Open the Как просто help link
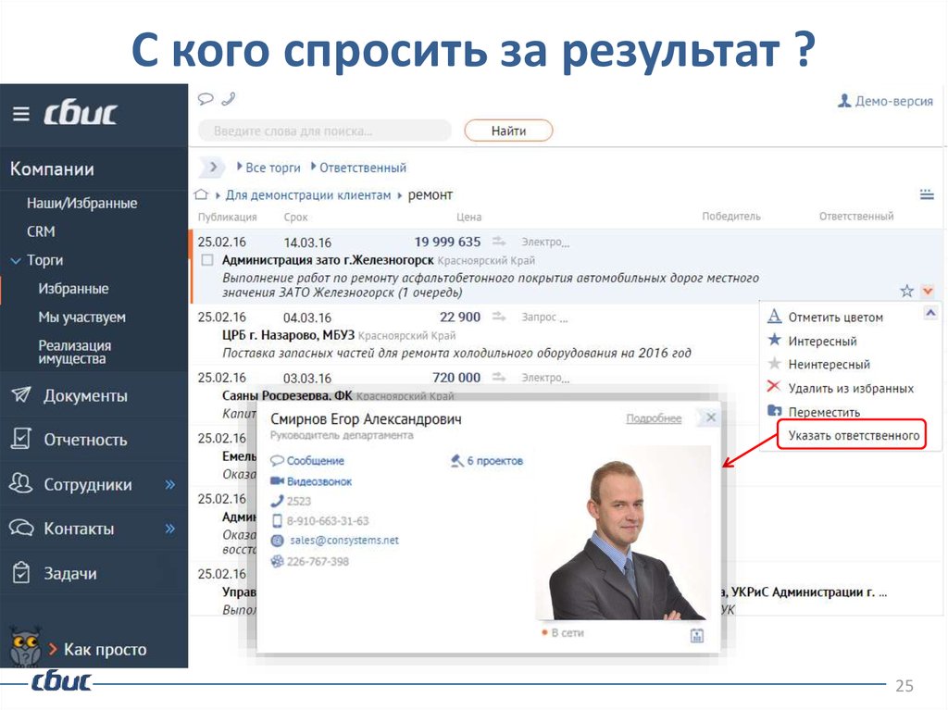The width and height of the screenshot is (948, 710). (x=106, y=650)
